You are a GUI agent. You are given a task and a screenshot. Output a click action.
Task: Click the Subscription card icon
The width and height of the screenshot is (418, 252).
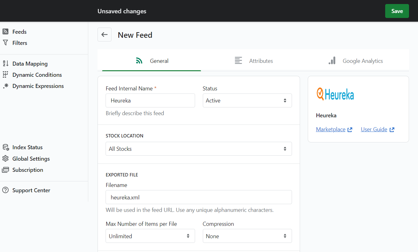click(5, 170)
